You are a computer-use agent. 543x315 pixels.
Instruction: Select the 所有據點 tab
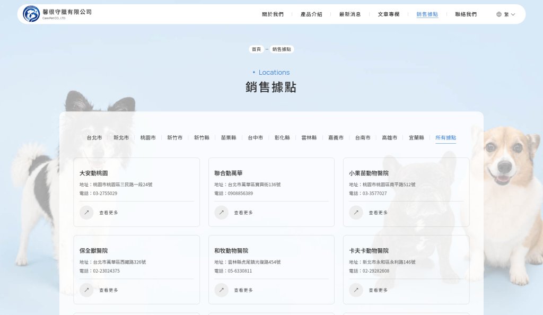[x=445, y=137]
